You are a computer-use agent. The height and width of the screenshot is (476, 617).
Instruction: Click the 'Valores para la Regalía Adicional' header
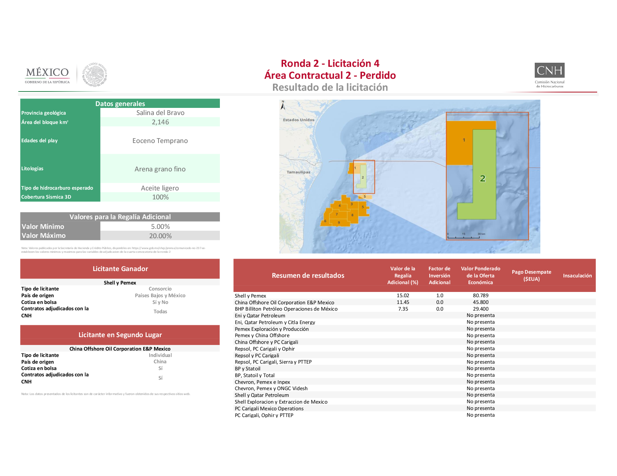(x=120, y=217)
